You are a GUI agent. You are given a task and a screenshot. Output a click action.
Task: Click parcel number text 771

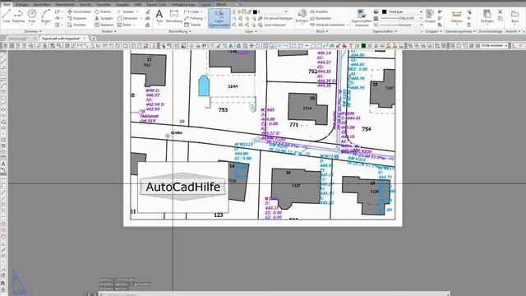(294, 124)
